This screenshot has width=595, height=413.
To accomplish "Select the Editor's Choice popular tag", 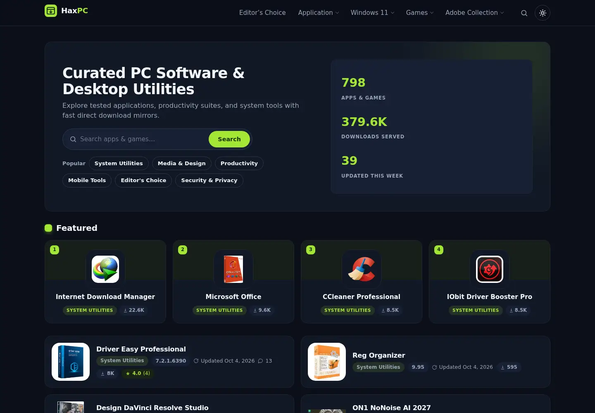I will tap(143, 180).
